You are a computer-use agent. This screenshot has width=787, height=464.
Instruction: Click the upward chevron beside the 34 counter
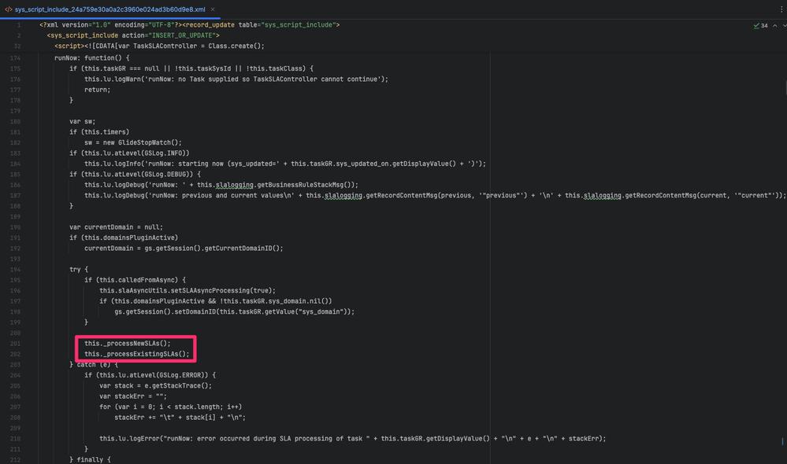(x=774, y=25)
